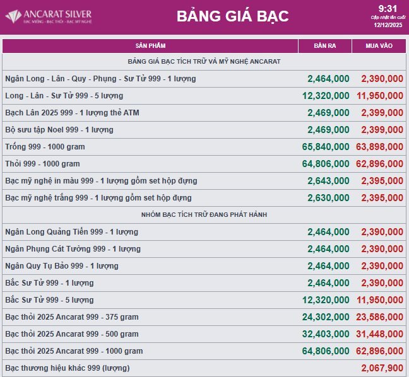Screen dimensions: 409x377
Task: Select the Ngân Phụng Cát Tường 999 product
Action: click(73, 249)
